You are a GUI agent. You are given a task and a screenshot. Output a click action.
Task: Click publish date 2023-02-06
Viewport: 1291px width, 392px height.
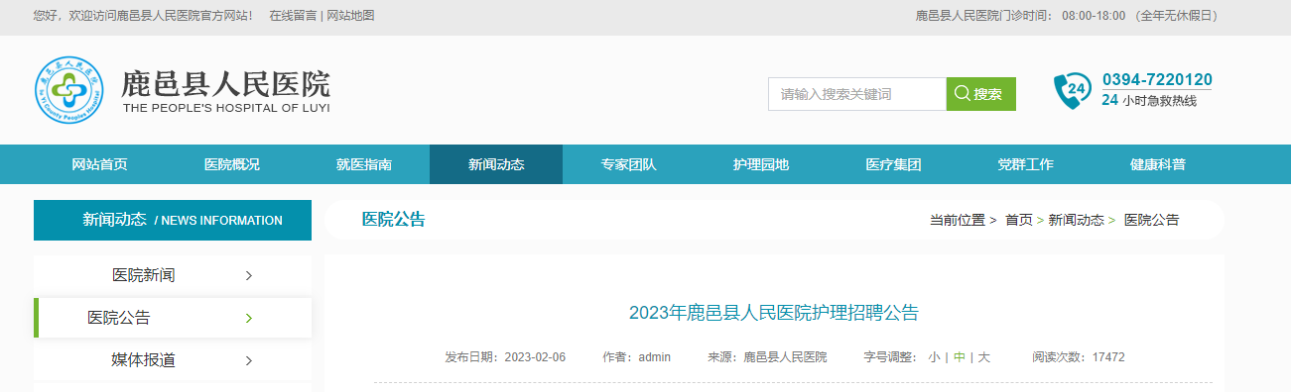tap(535, 357)
